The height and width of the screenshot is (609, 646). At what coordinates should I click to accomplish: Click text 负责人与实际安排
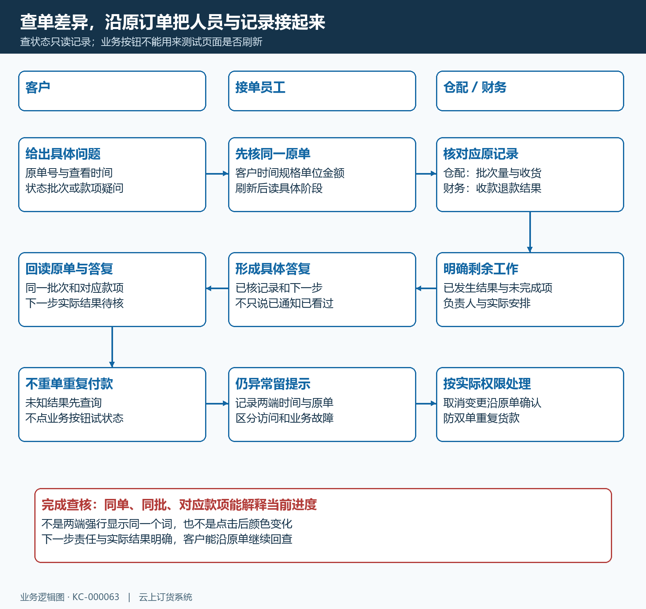click(x=487, y=303)
